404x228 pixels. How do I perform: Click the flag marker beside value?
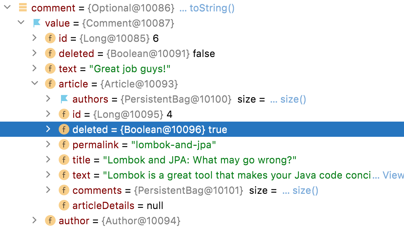point(36,23)
